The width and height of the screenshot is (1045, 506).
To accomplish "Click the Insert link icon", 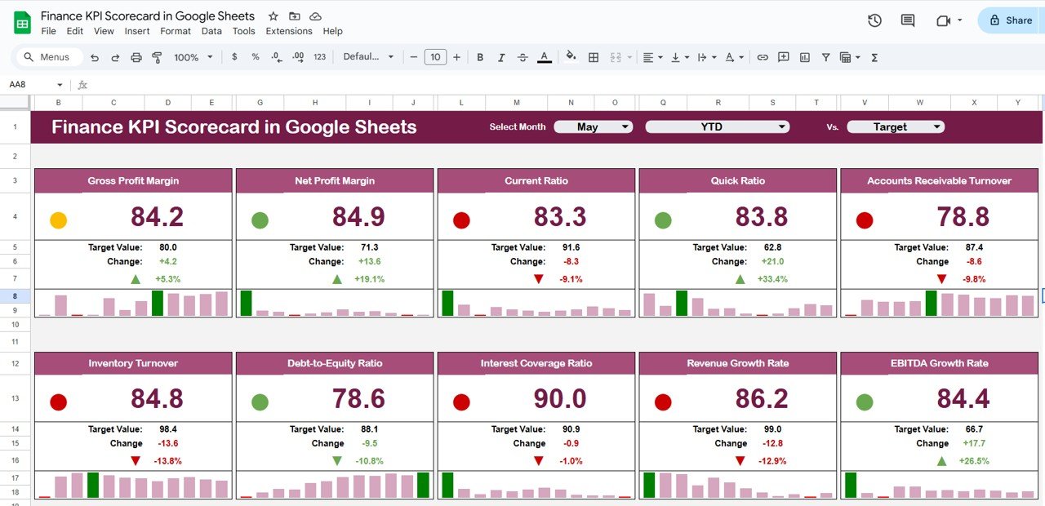I will (763, 57).
